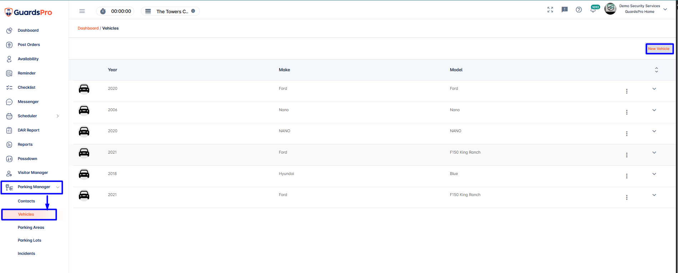
Task: Click the stopwatch timer icon
Action: coord(103,11)
